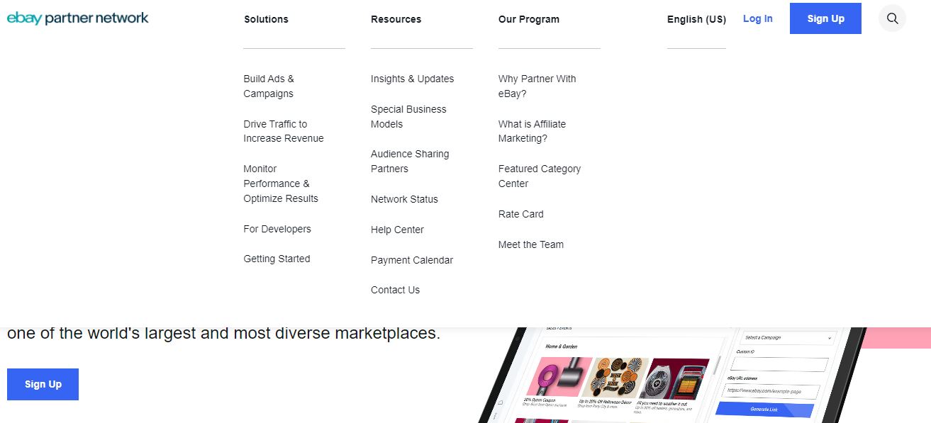The image size is (931, 423).
Task: Click Meet the Team link
Action: [531, 244]
